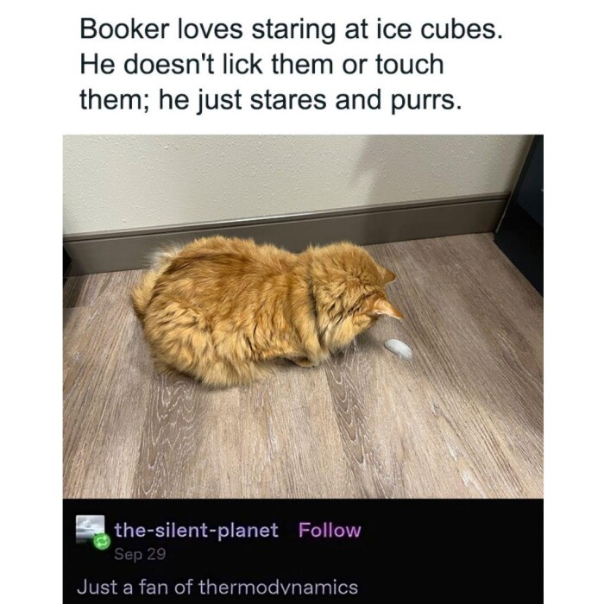Select the 'Just a fan of thermodynamics' comment
This screenshot has width=604, height=604.
coord(217,588)
